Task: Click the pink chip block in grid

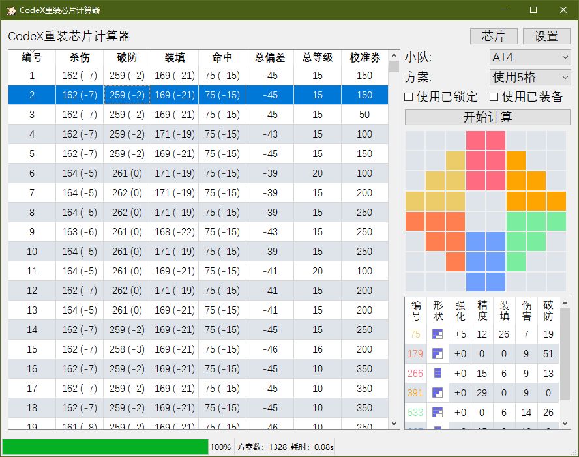Action: (486, 161)
